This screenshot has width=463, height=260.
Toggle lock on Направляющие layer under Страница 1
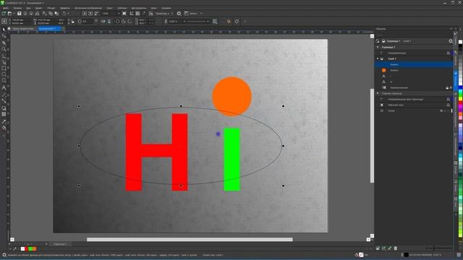pos(449,53)
